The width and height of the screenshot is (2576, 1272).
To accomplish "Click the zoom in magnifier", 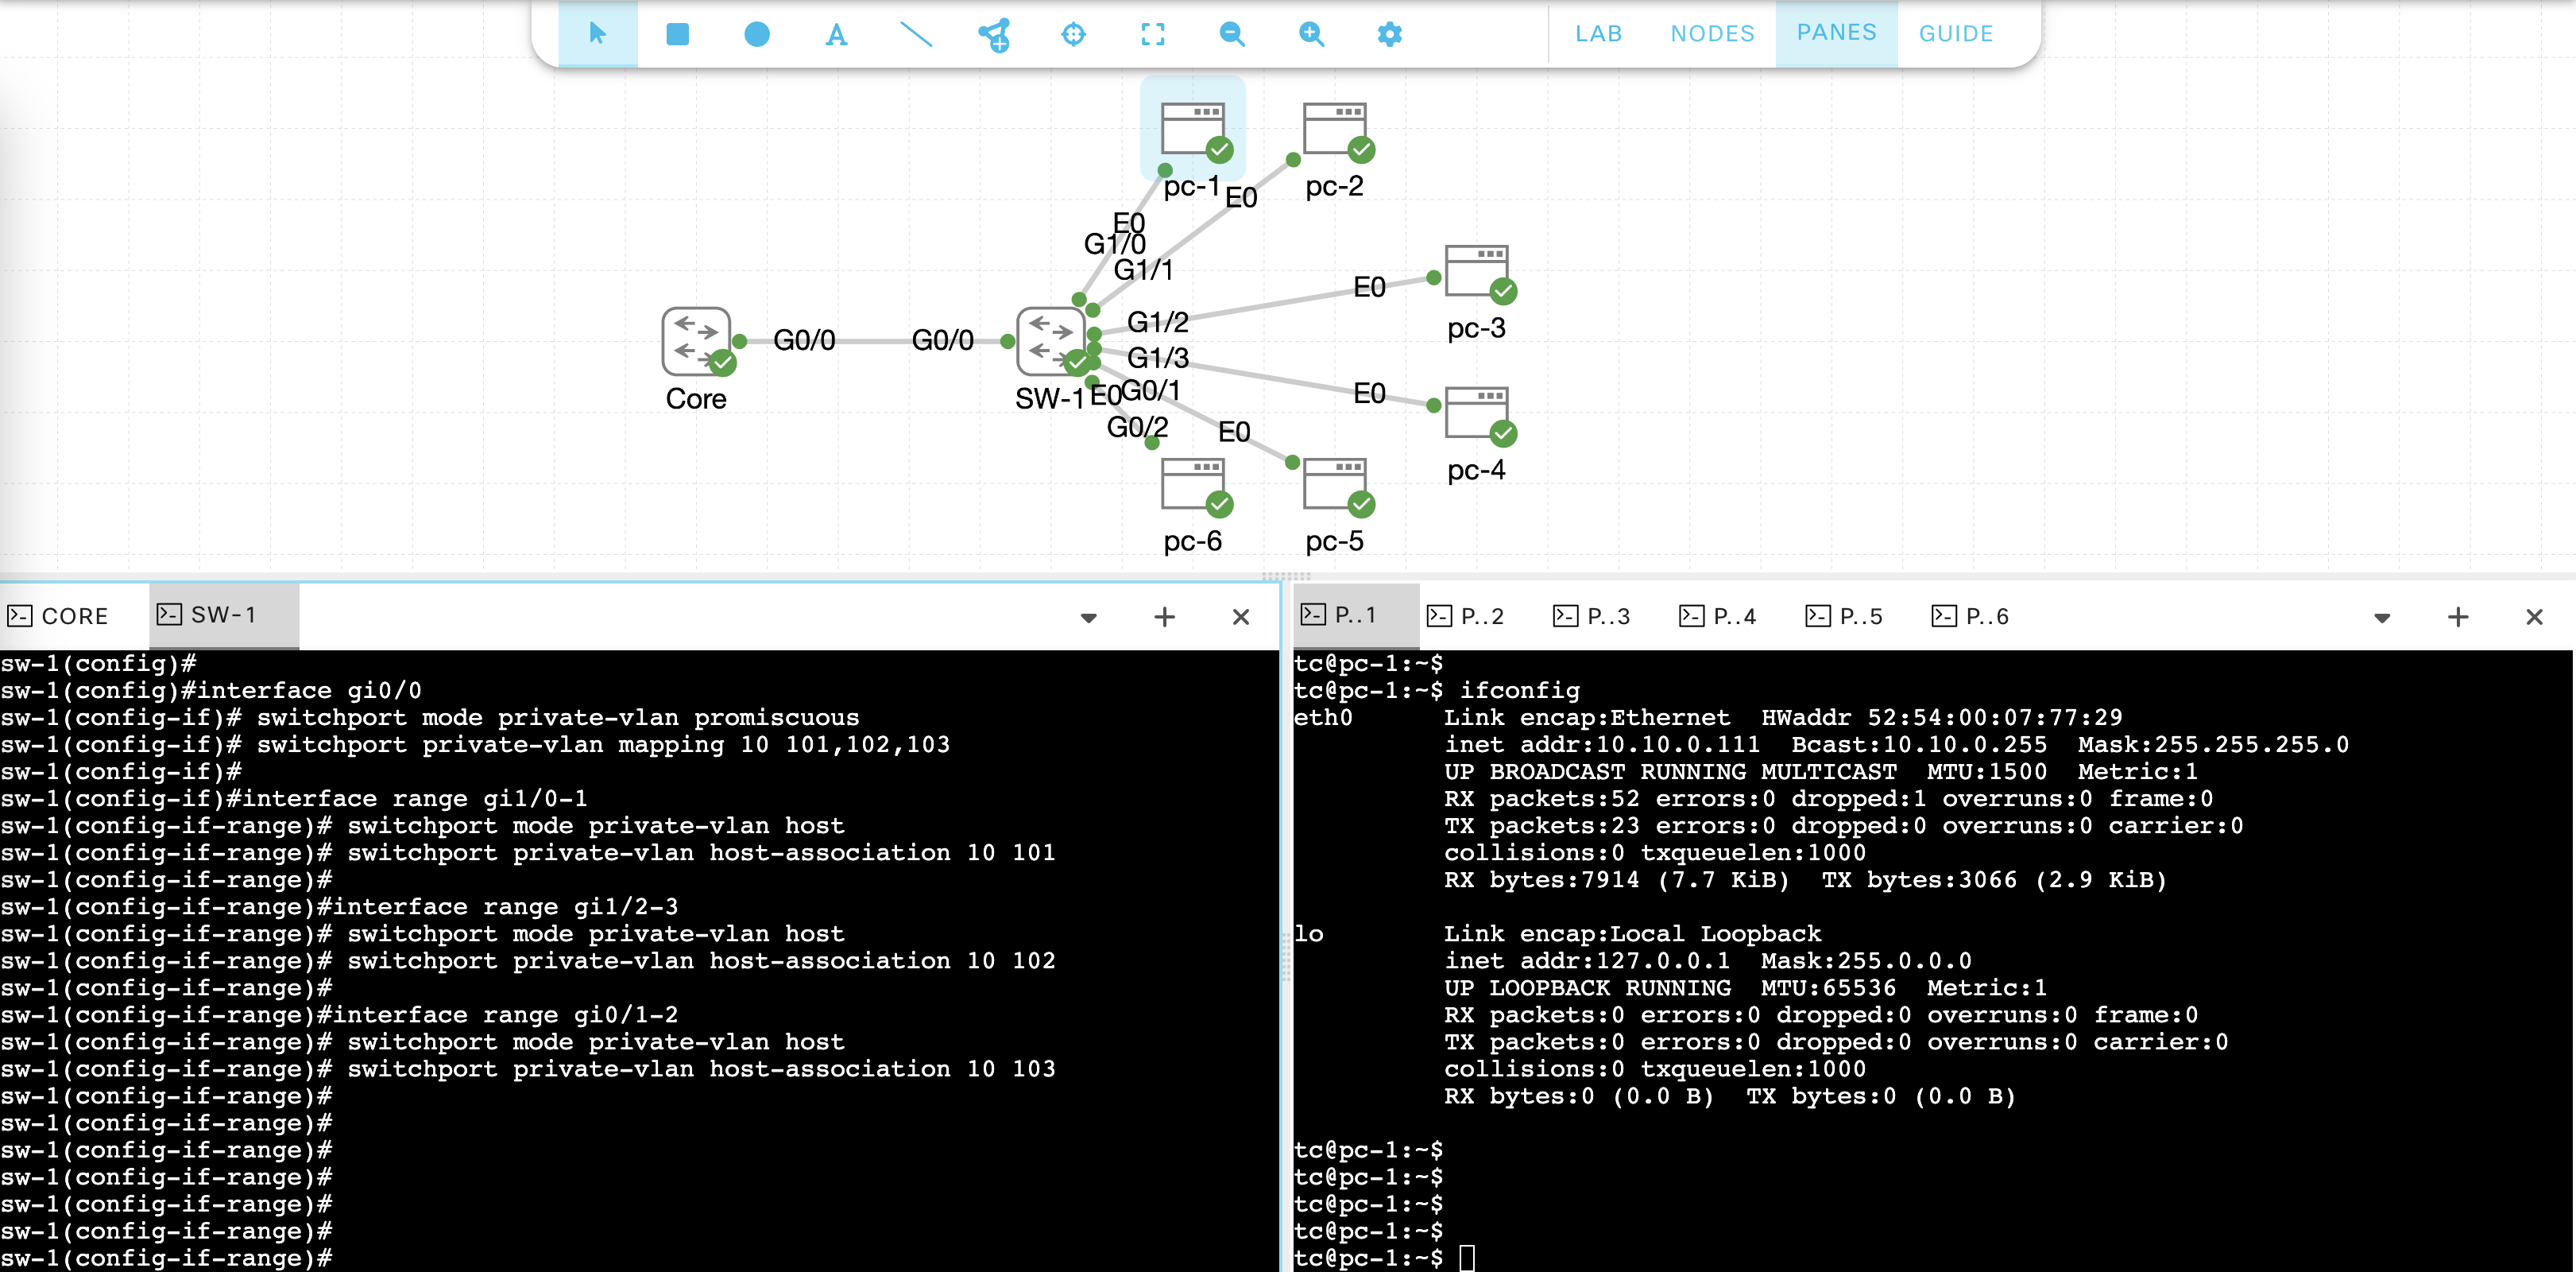I will pyautogui.click(x=1311, y=34).
